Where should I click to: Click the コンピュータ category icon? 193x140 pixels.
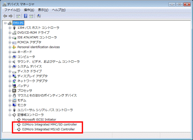click(x=14, y=57)
